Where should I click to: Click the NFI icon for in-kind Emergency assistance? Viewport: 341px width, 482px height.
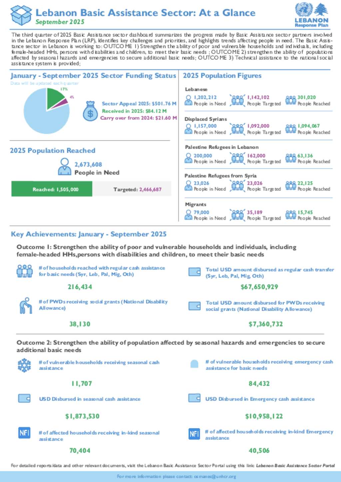click(194, 433)
